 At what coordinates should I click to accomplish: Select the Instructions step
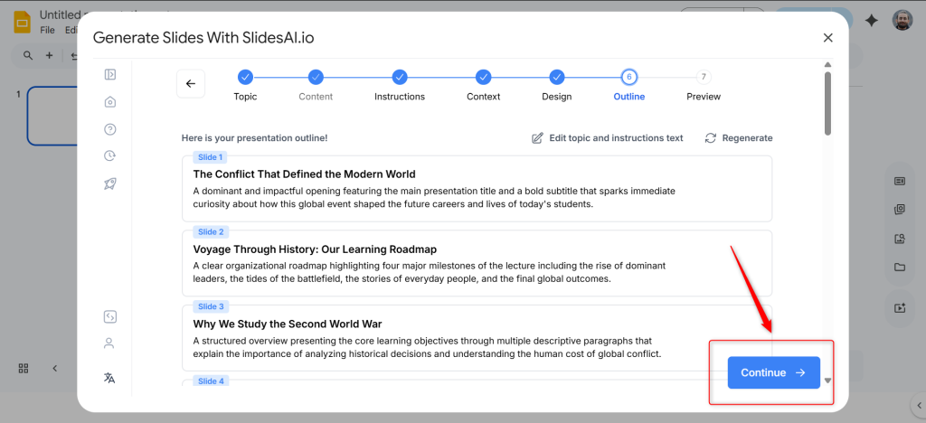399,85
